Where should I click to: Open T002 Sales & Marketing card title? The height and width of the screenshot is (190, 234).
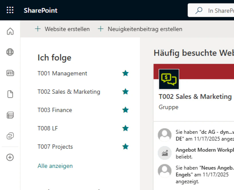(195, 97)
